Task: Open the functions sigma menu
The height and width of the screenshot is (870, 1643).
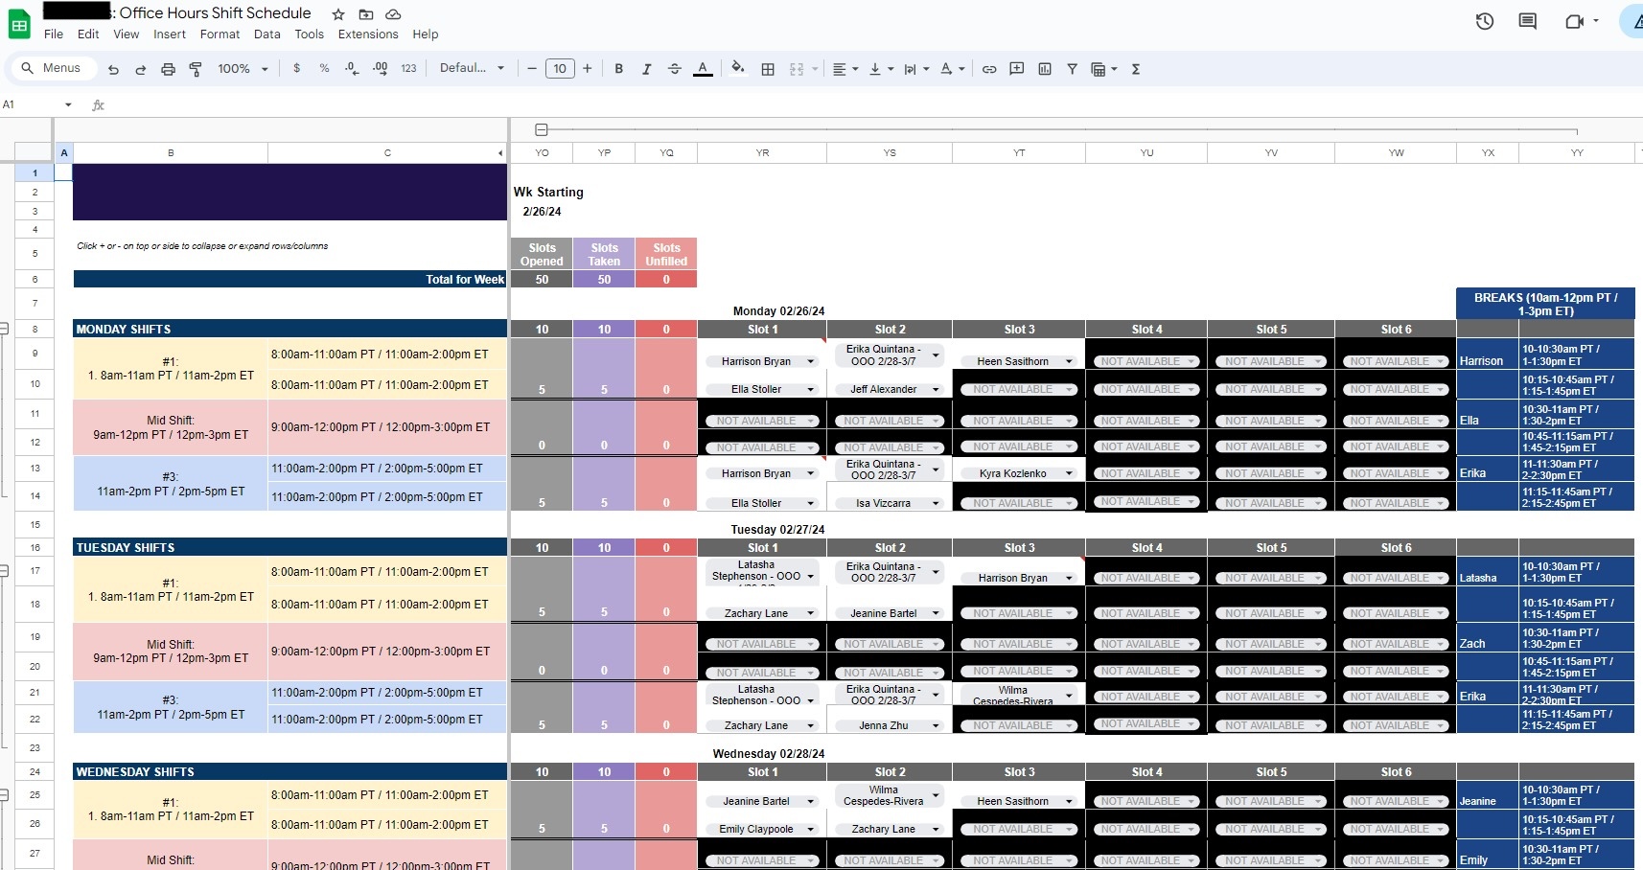Action: click(x=1136, y=69)
